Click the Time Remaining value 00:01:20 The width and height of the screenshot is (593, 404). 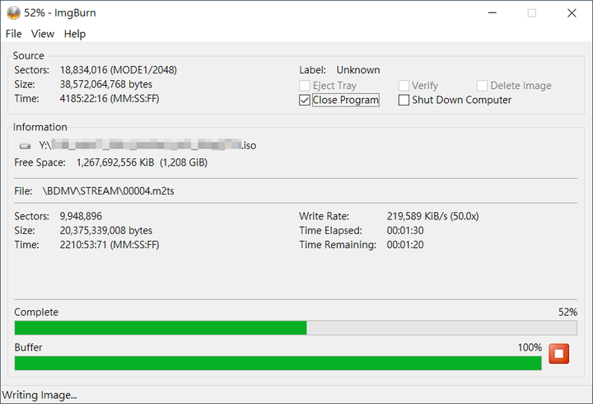click(405, 245)
